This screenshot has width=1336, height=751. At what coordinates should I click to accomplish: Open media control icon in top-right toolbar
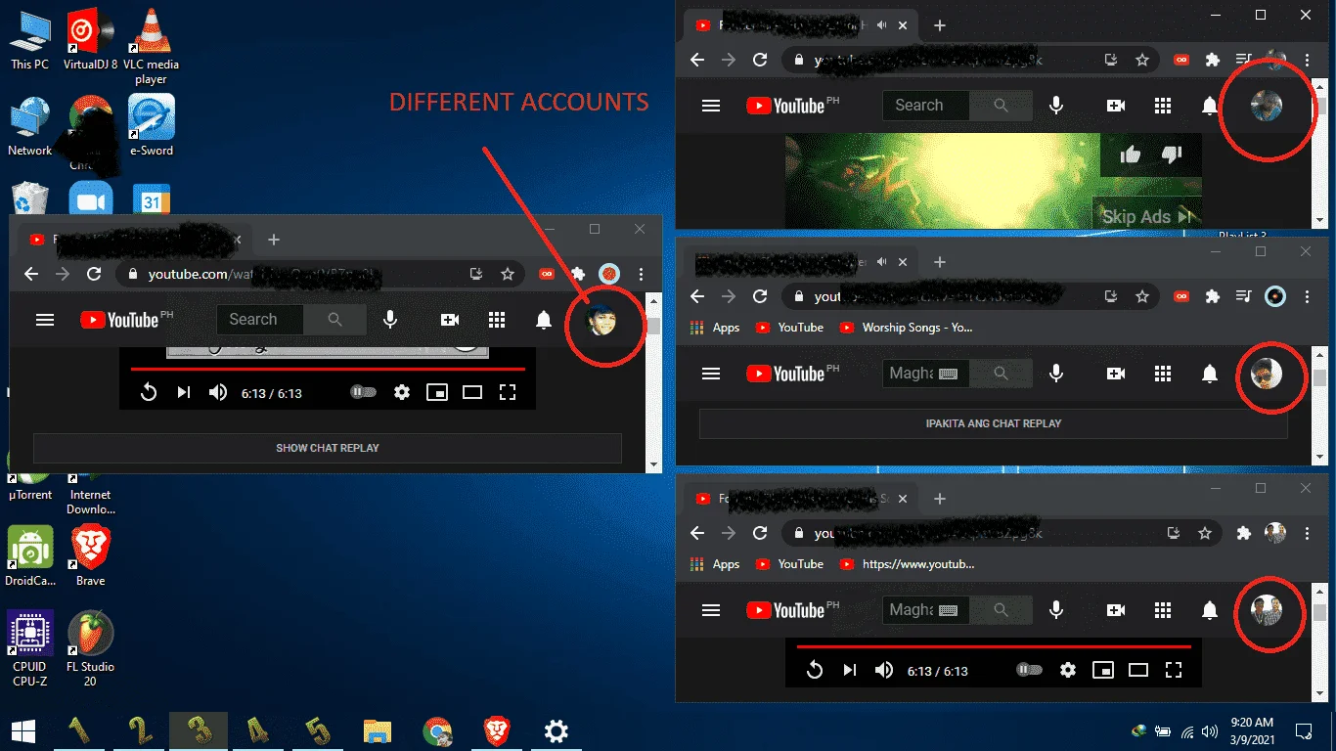[x=1244, y=60]
